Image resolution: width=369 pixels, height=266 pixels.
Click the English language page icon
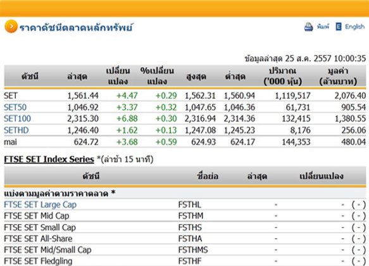[x=339, y=27]
